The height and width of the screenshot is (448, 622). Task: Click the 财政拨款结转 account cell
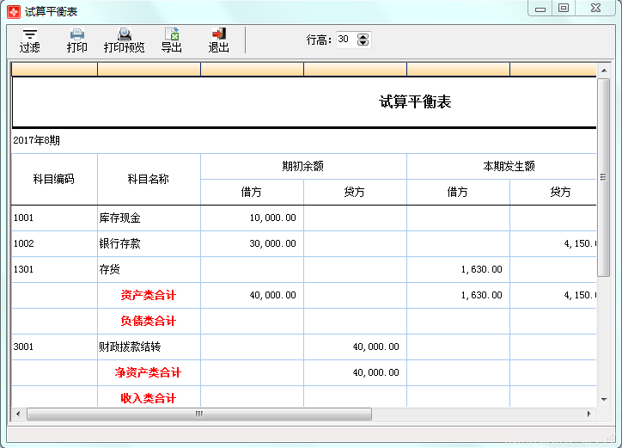point(149,347)
